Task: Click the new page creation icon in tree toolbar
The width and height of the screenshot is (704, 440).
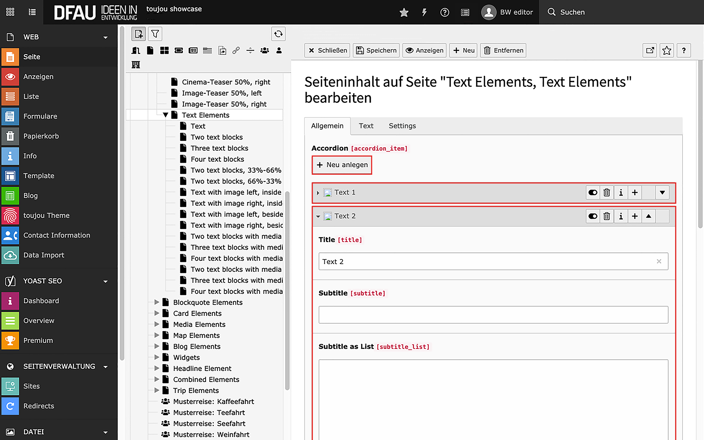Action: (139, 34)
